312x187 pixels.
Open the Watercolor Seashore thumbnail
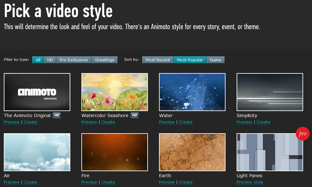115,92
